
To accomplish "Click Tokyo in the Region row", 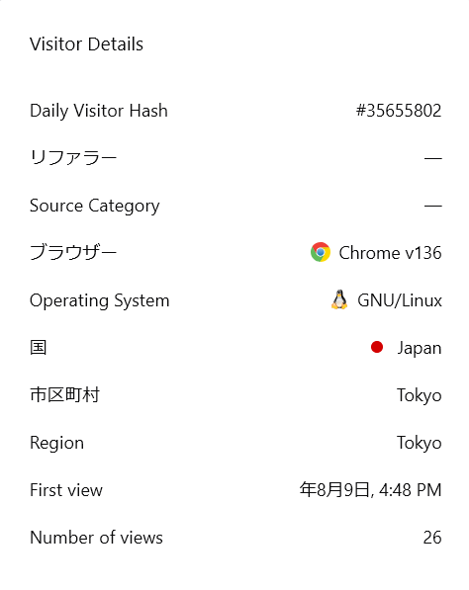I will point(420,443).
